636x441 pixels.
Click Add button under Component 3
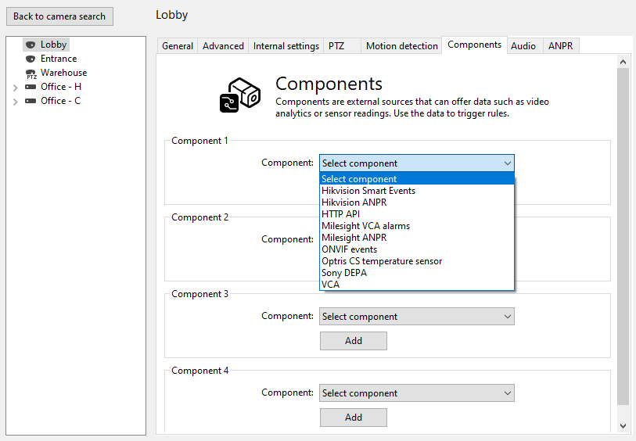click(354, 341)
